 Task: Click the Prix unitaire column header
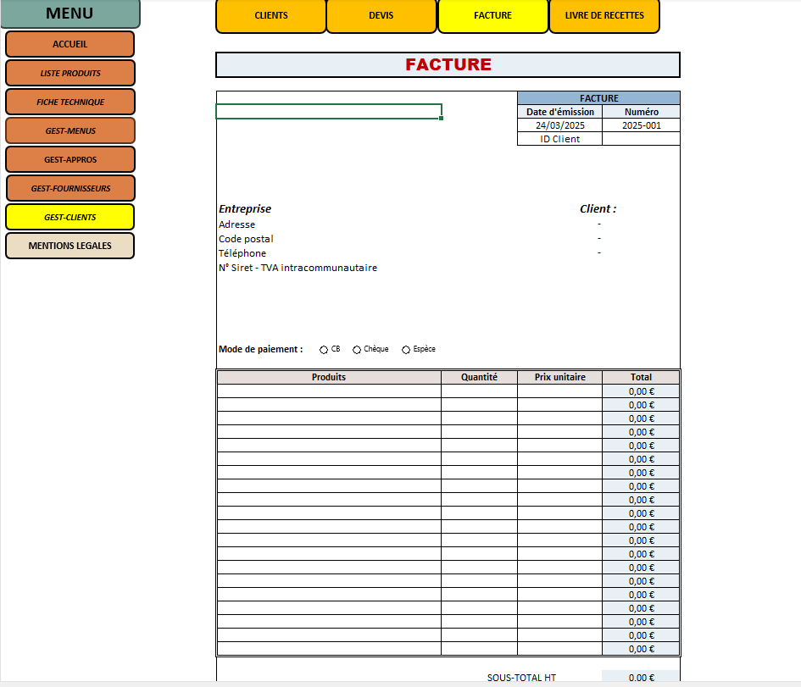tap(560, 377)
